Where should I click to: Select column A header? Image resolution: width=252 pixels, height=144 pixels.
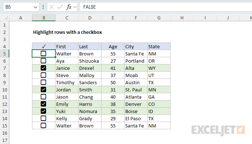(21, 18)
